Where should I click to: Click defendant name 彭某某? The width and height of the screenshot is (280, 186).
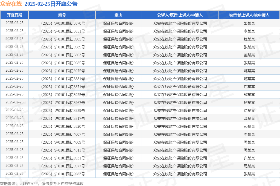249,24
